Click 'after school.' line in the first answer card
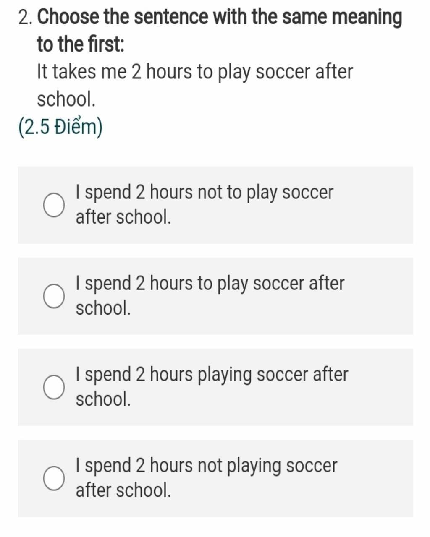The height and width of the screenshot is (537, 430). coord(123,217)
